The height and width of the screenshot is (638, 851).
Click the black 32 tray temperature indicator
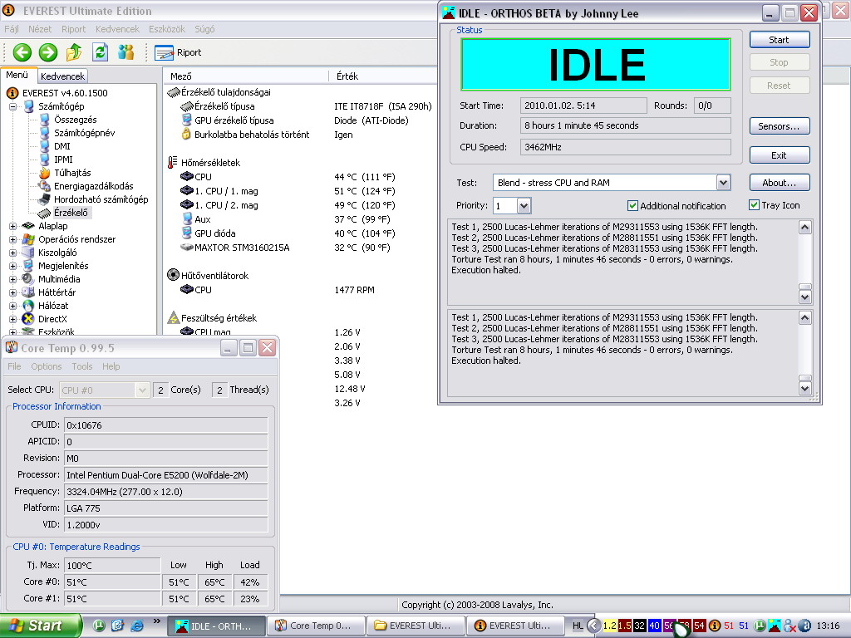639,626
